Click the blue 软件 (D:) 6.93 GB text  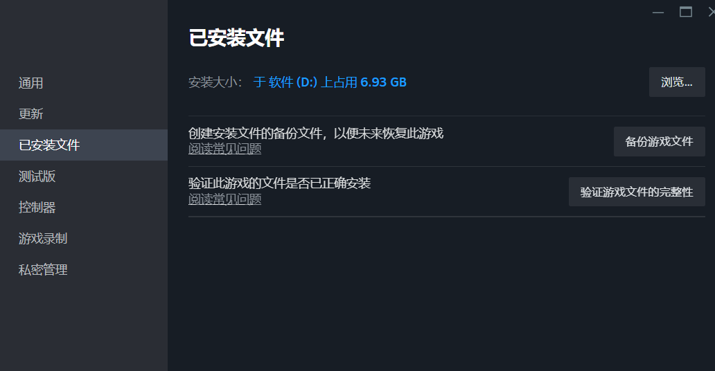tap(330, 82)
